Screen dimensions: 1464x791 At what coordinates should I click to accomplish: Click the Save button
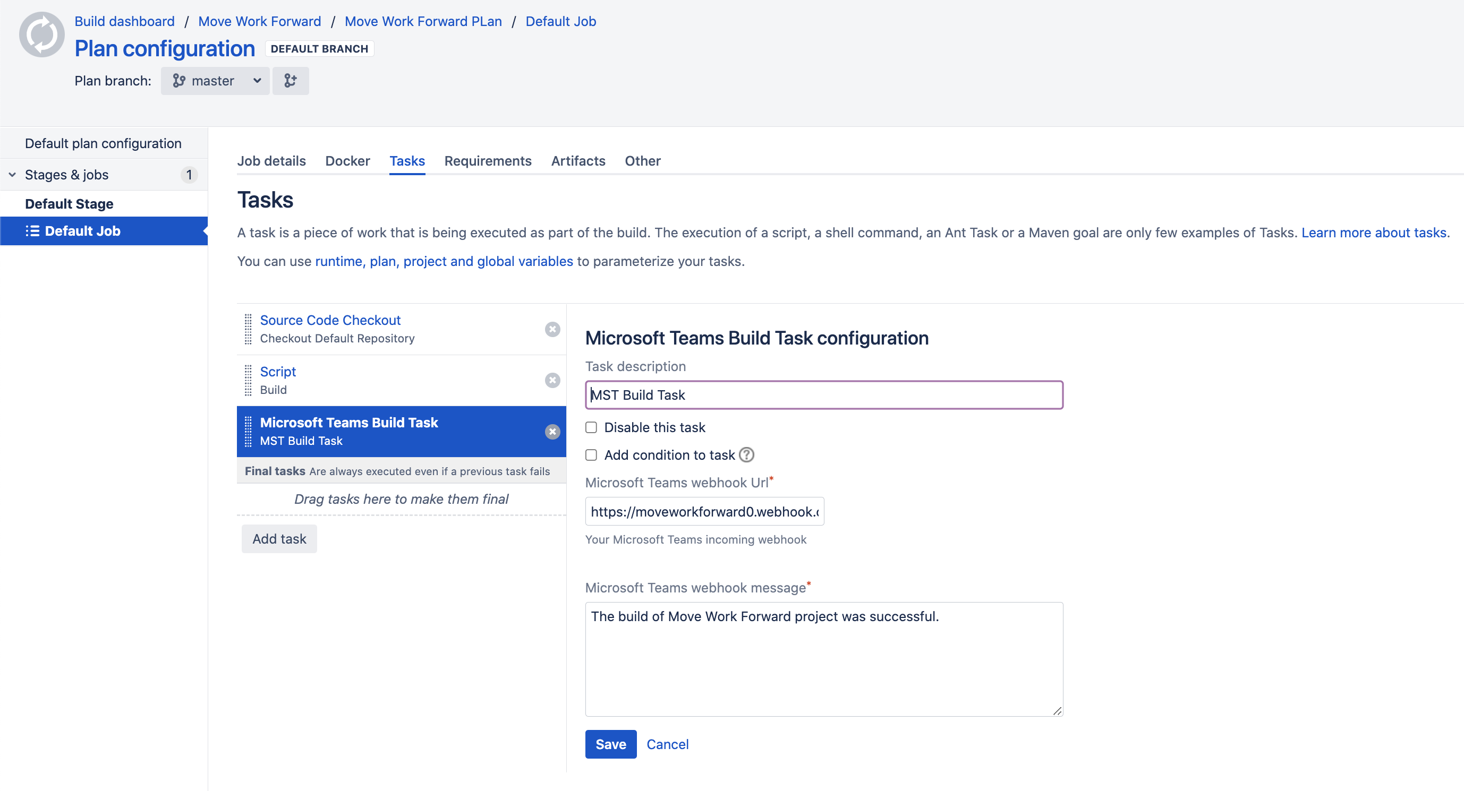pos(610,744)
